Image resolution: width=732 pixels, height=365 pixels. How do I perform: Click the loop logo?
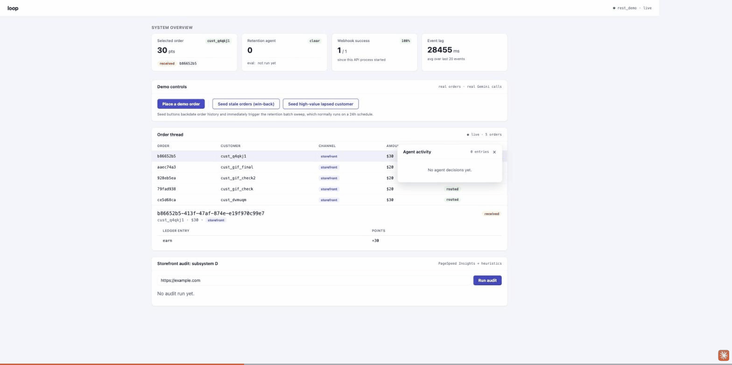tap(13, 8)
